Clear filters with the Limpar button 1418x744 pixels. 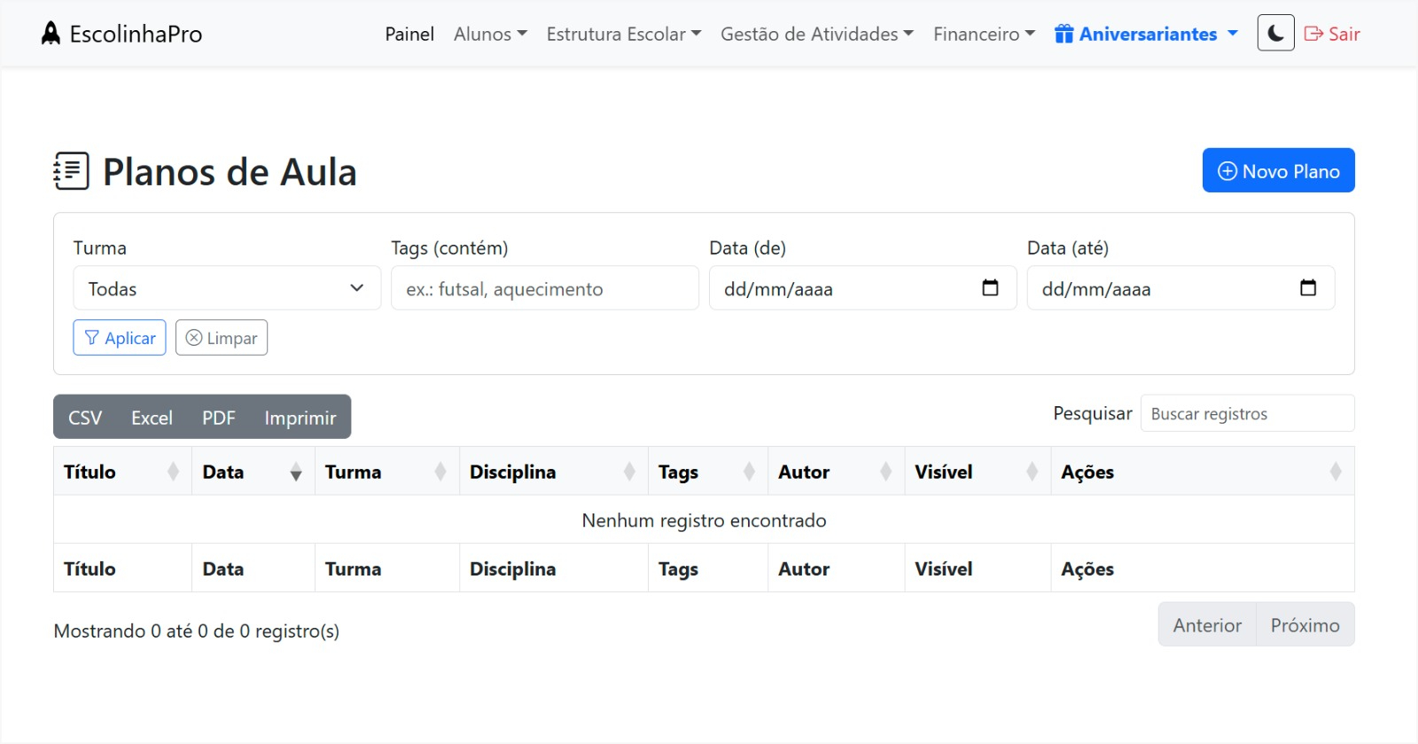coord(222,338)
